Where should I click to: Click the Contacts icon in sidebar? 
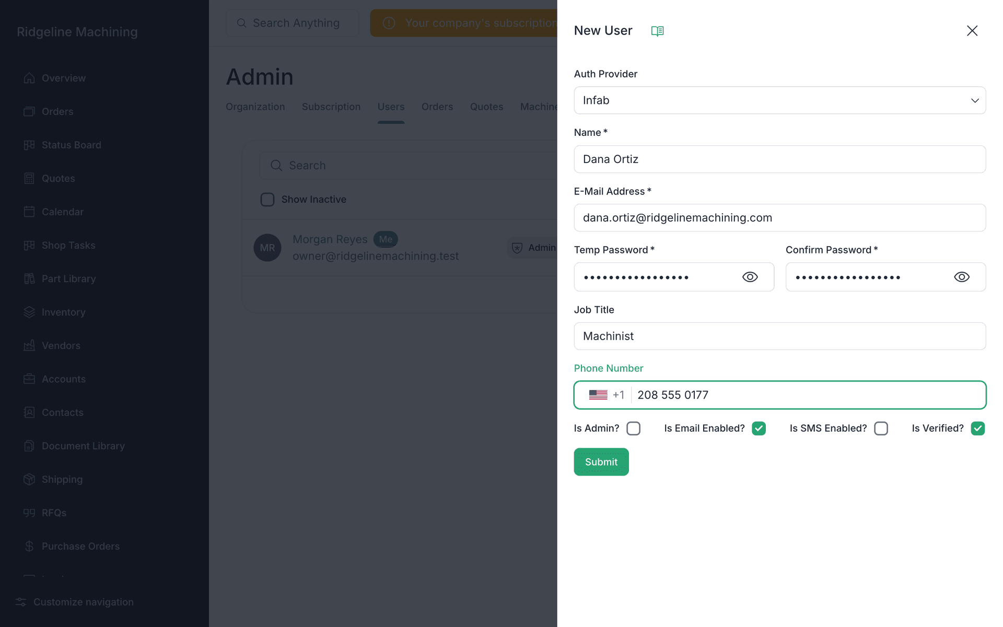(29, 412)
